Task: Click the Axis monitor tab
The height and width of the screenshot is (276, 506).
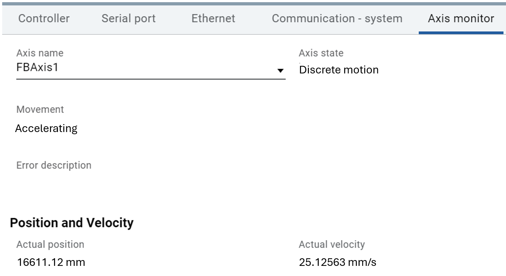Action: click(461, 18)
